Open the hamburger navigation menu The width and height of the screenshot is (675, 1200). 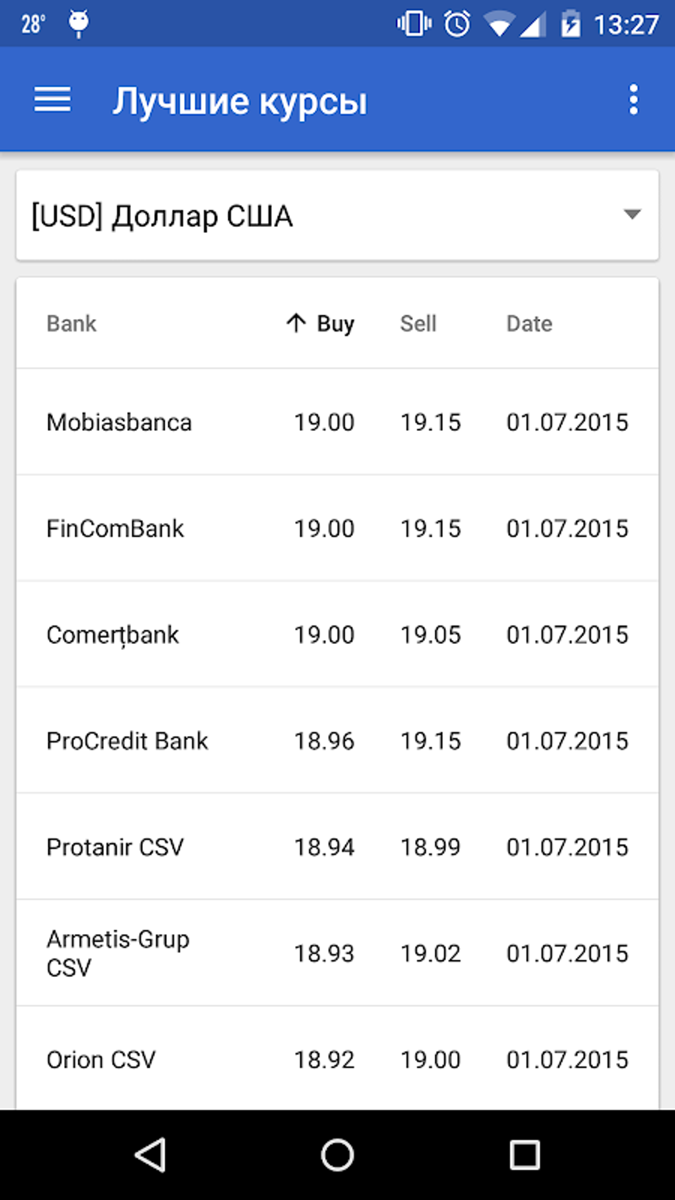coord(52,100)
